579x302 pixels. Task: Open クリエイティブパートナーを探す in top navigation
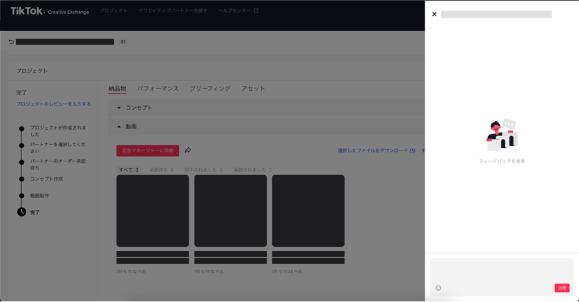click(x=173, y=11)
